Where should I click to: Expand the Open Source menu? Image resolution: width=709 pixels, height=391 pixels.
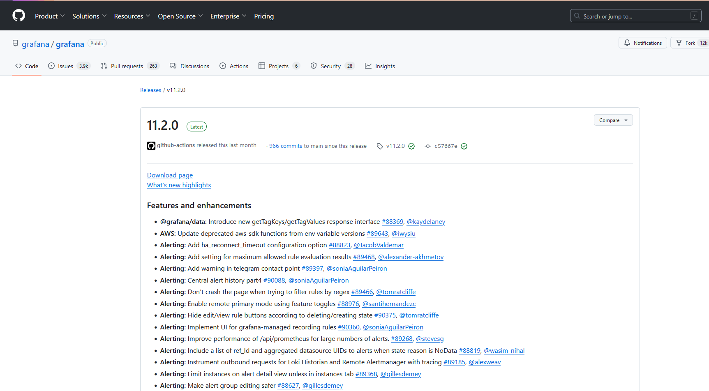point(180,16)
